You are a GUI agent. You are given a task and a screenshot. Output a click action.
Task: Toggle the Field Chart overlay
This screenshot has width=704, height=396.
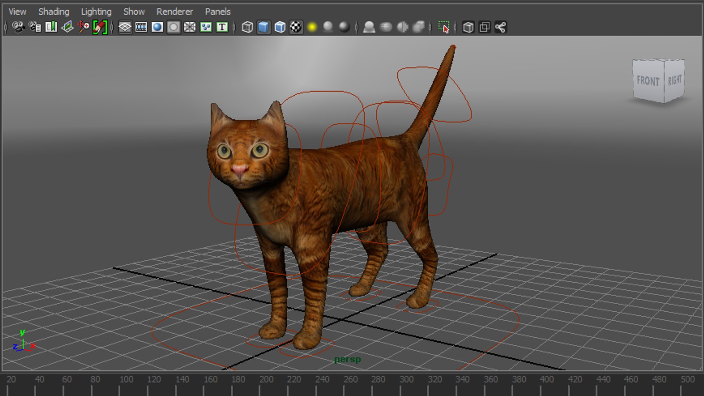[190, 27]
